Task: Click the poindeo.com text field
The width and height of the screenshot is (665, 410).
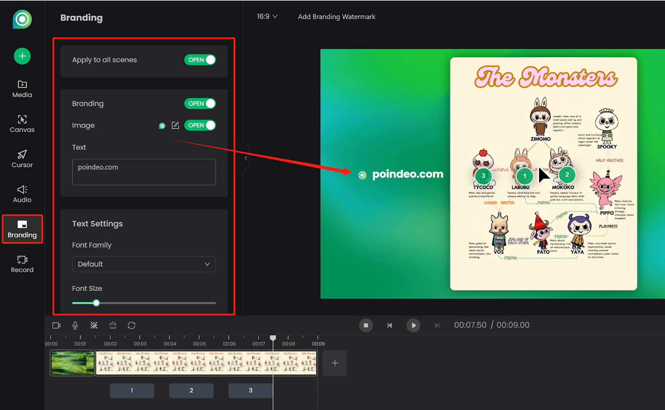Action: click(x=144, y=172)
